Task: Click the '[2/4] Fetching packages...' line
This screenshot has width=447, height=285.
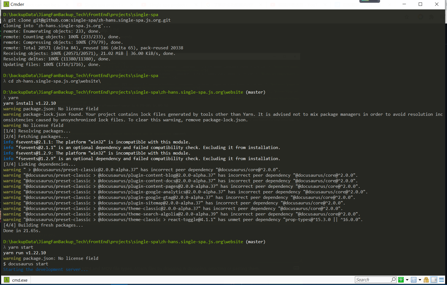Action: (x=36, y=137)
